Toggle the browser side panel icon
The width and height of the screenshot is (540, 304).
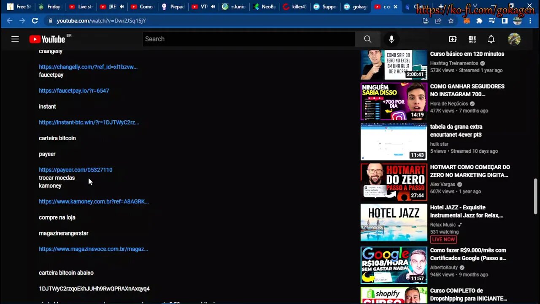pyautogui.click(x=504, y=21)
